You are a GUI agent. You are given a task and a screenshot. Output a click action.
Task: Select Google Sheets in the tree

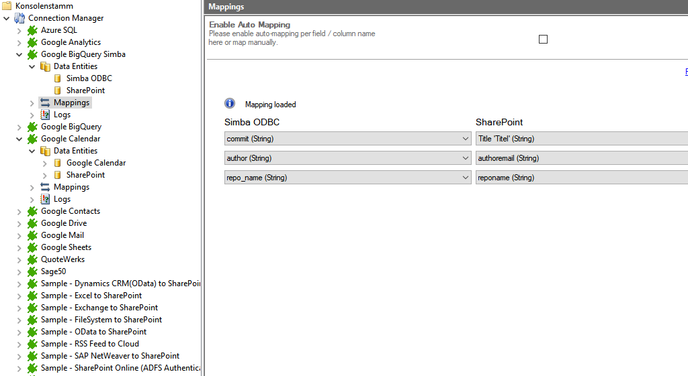pos(66,247)
